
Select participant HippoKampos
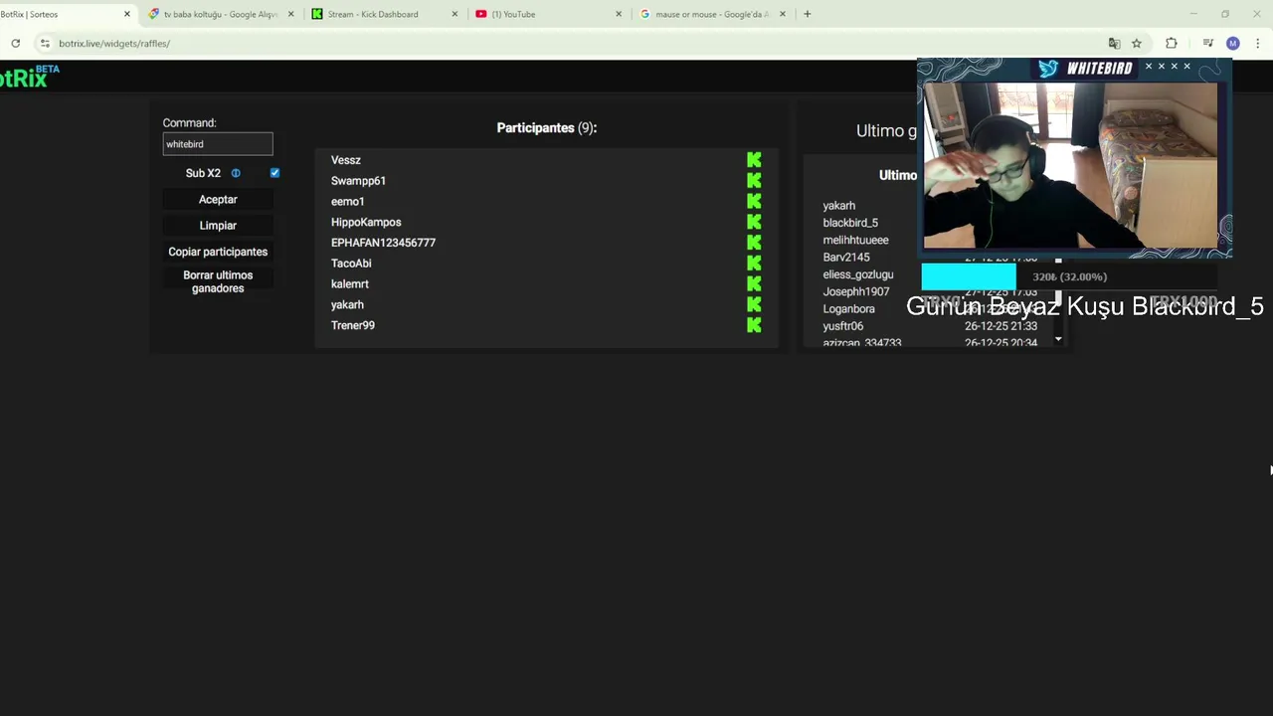click(366, 222)
